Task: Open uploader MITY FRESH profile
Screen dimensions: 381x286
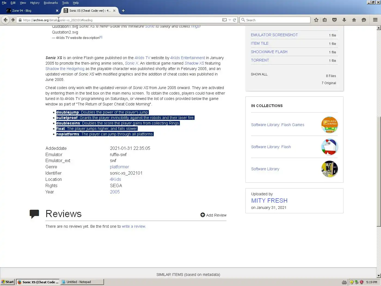Action: [x=269, y=200]
